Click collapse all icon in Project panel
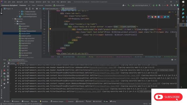 tap(33, 9)
